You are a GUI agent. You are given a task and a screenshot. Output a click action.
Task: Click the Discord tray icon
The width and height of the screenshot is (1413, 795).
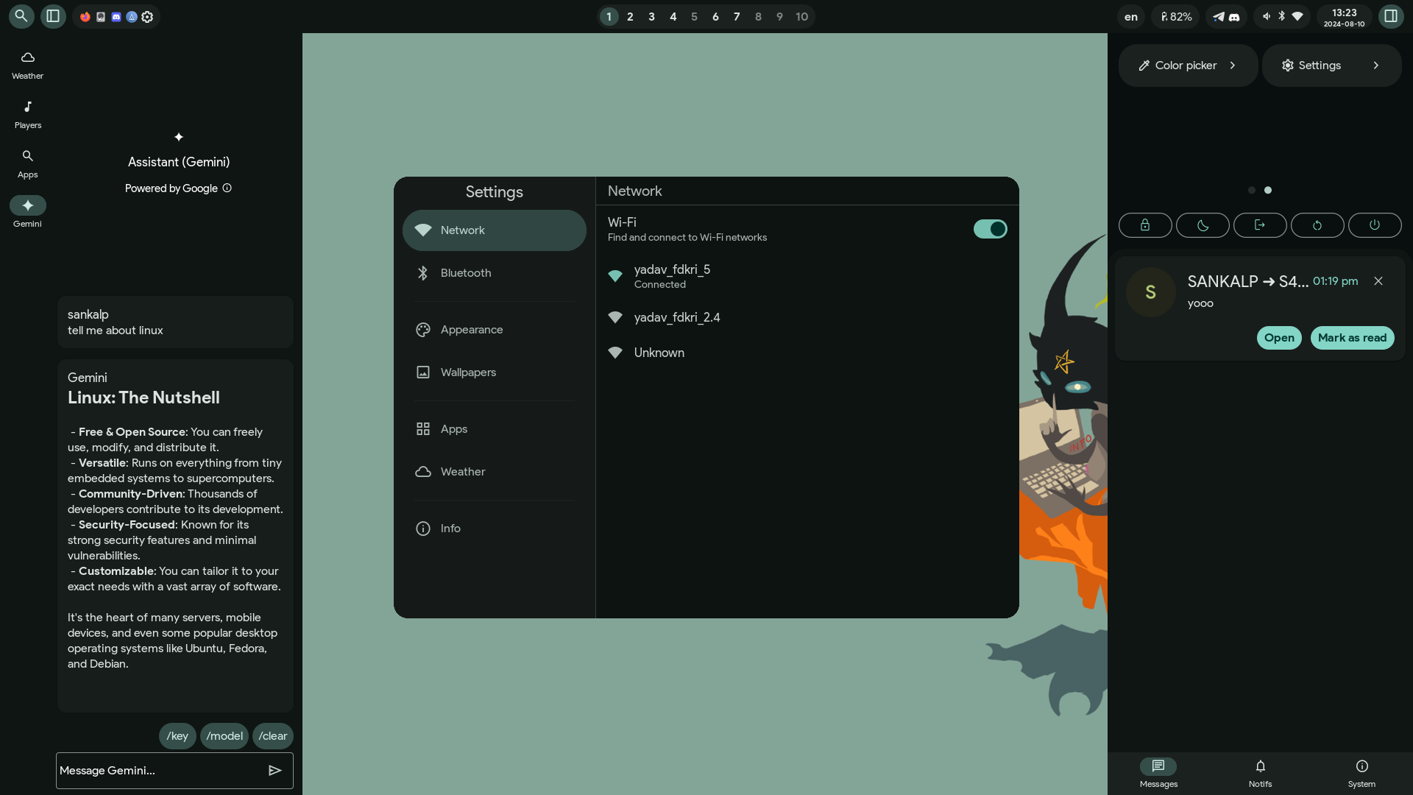click(1234, 16)
